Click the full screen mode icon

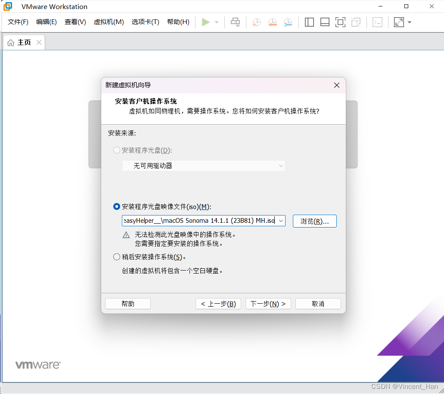(340, 22)
